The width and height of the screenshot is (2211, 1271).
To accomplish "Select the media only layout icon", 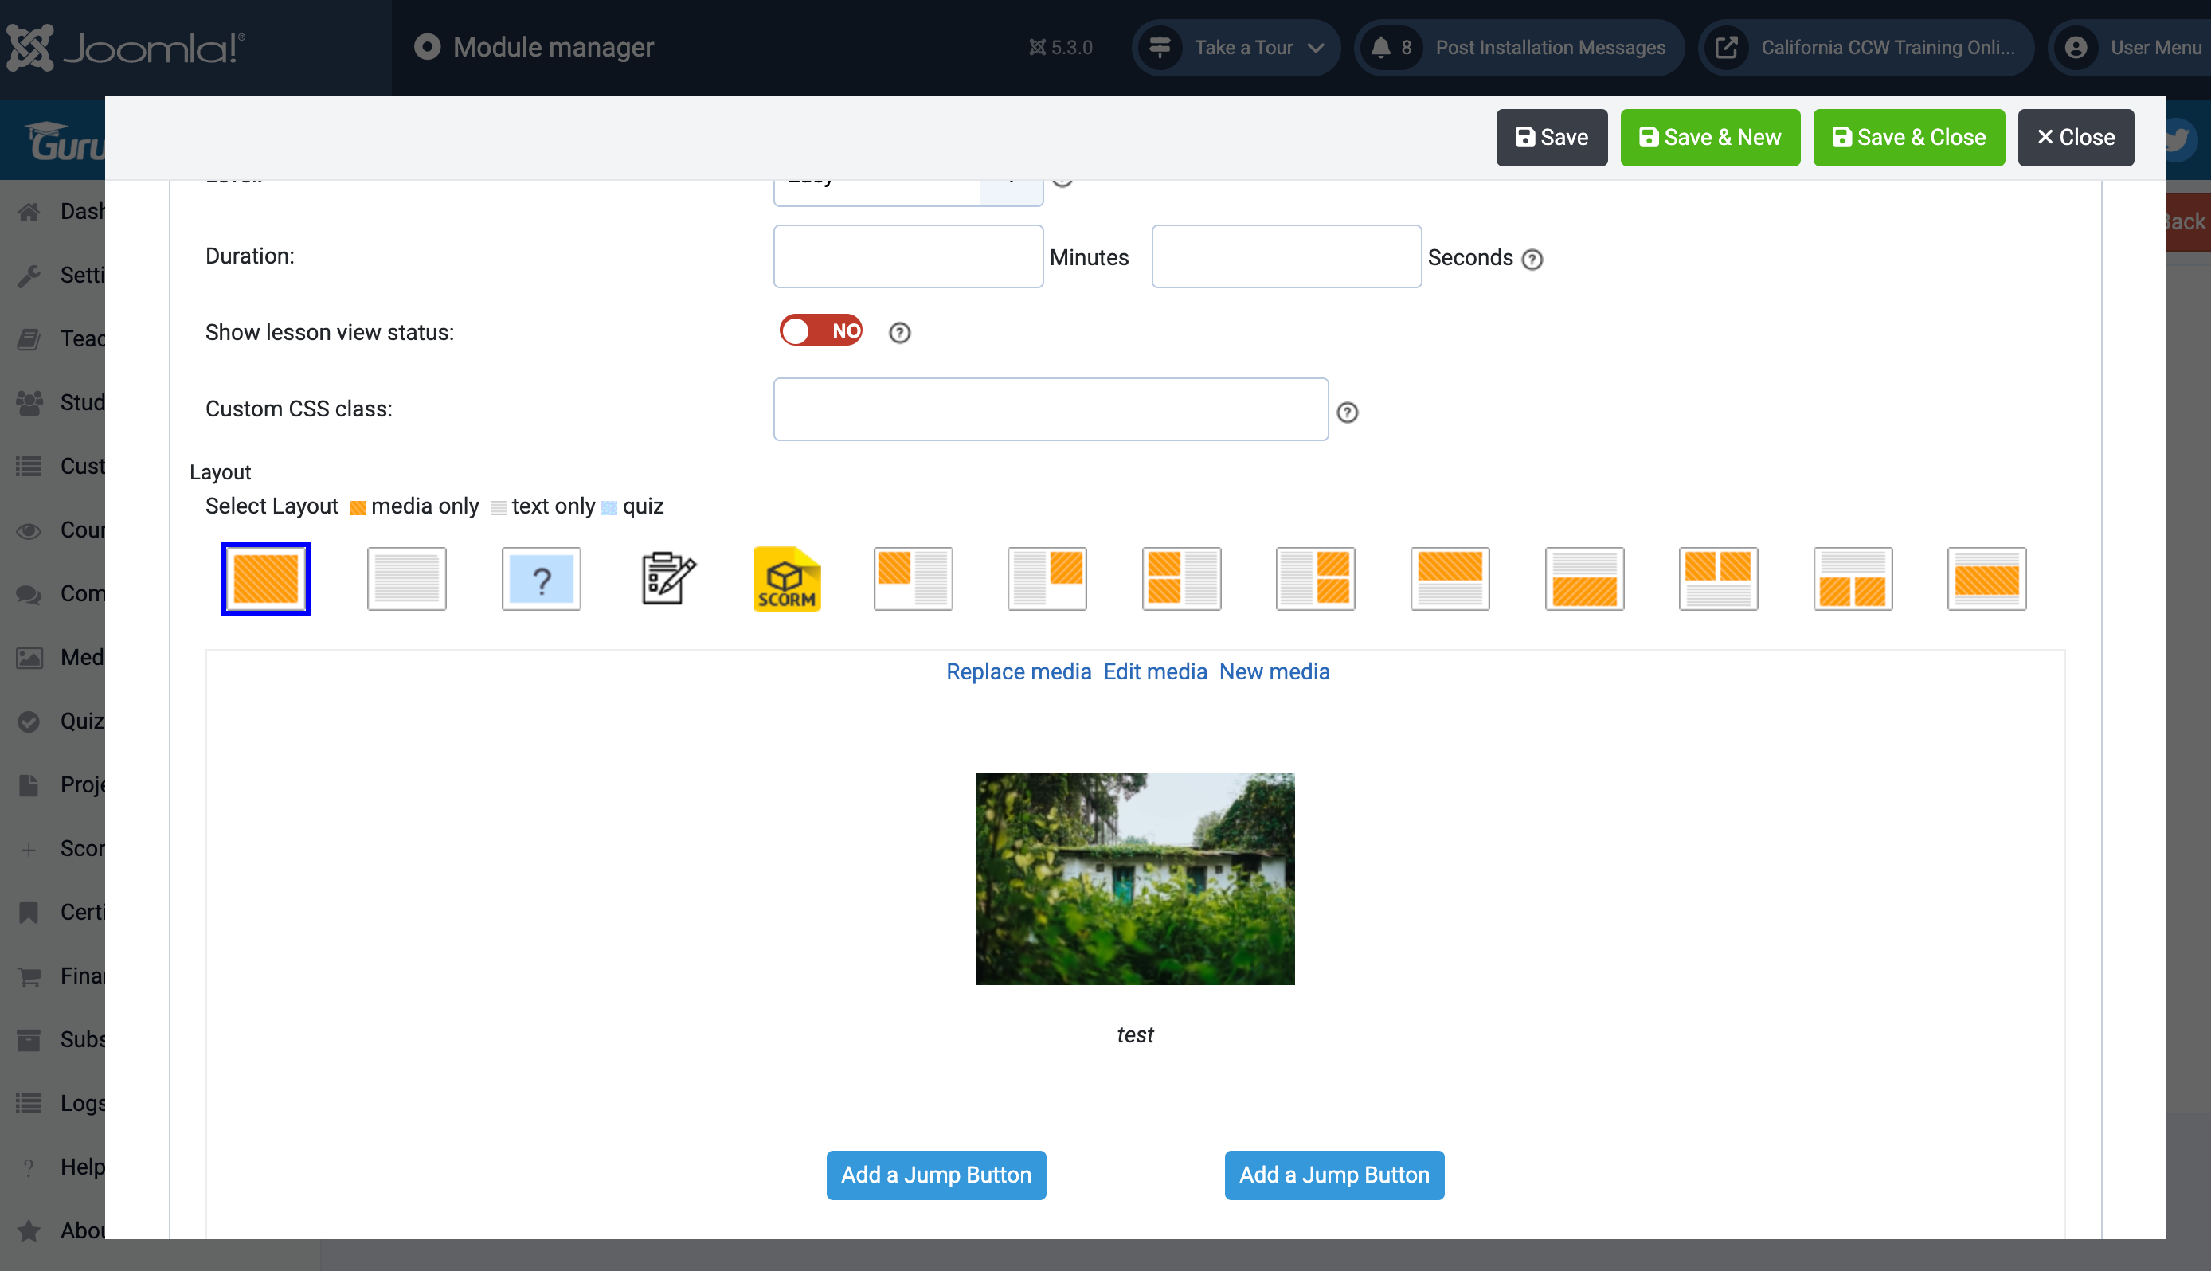I will (x=265, y=579).
